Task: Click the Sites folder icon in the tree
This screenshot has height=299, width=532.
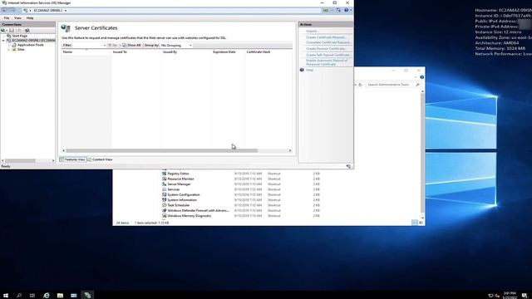Action: pos(14,50)
